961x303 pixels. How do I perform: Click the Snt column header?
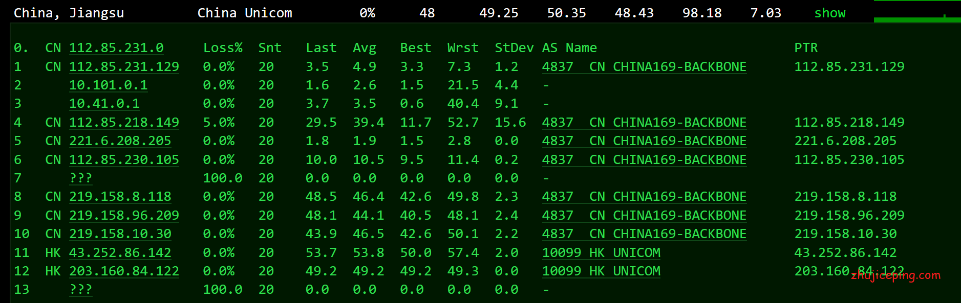click(270, 48)
